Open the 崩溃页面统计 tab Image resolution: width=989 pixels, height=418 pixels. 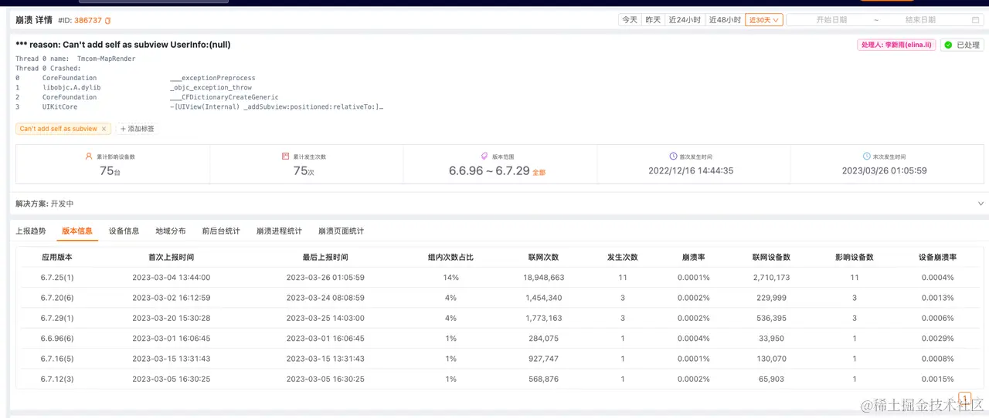[x=341, y=231]
